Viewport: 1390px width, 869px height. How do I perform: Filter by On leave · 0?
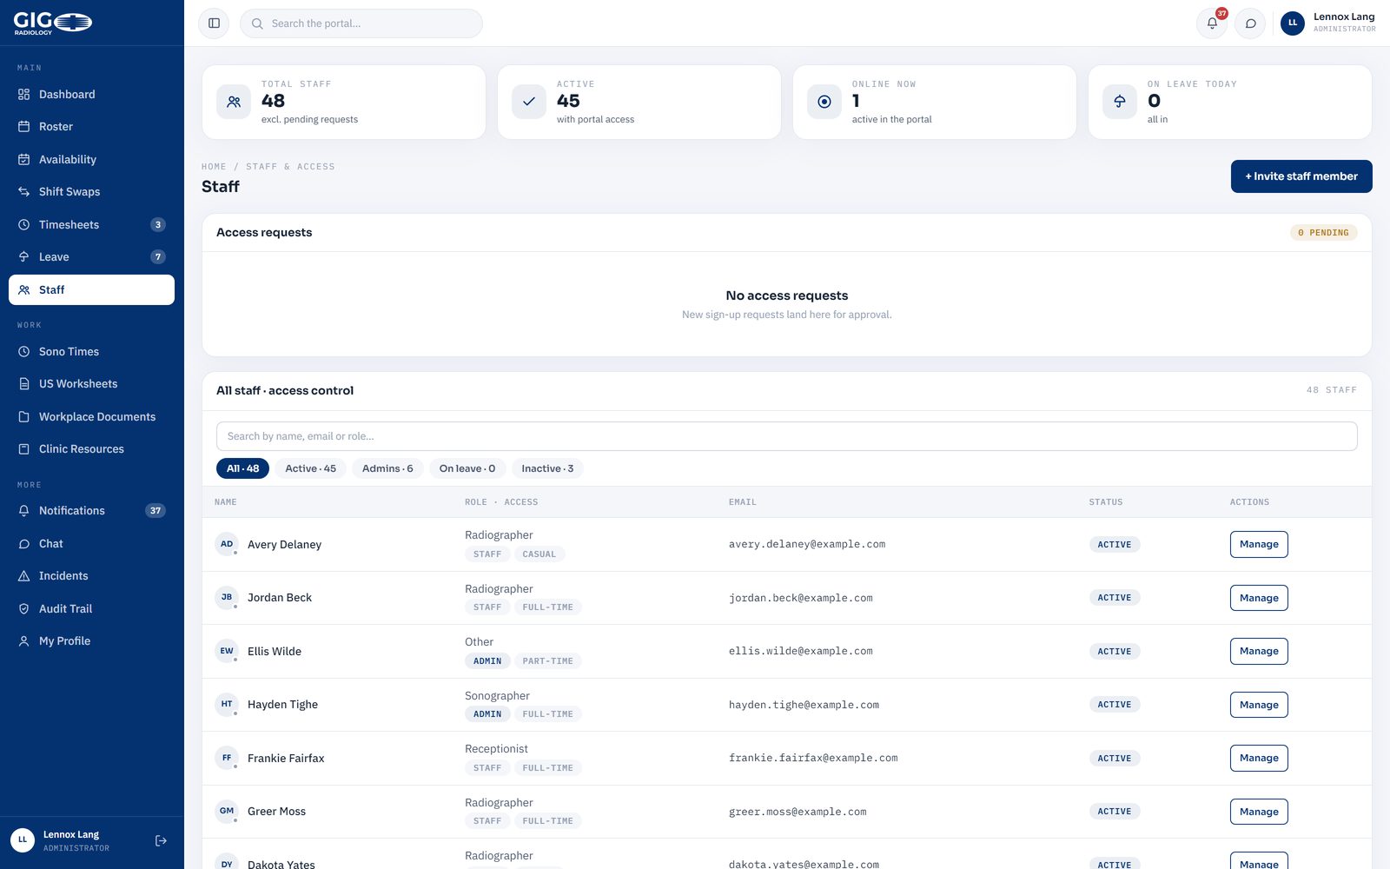tap(467, 468)
